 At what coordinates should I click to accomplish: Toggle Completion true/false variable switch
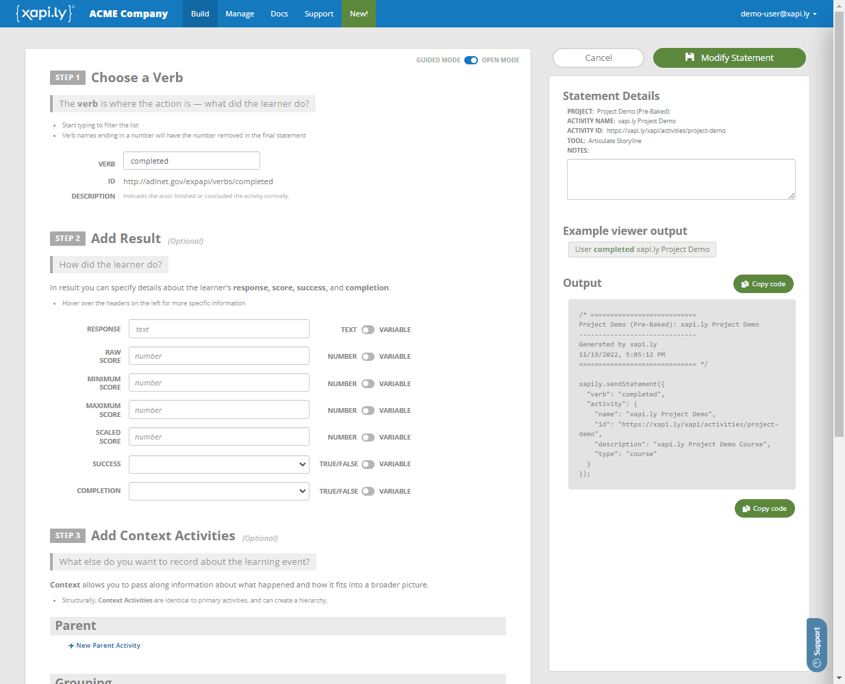coord(368,492)
